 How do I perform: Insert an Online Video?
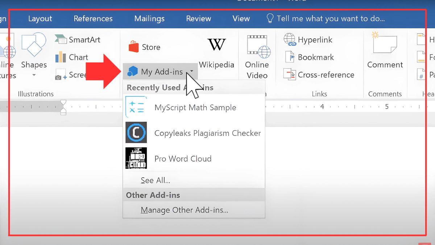[257, 57]
